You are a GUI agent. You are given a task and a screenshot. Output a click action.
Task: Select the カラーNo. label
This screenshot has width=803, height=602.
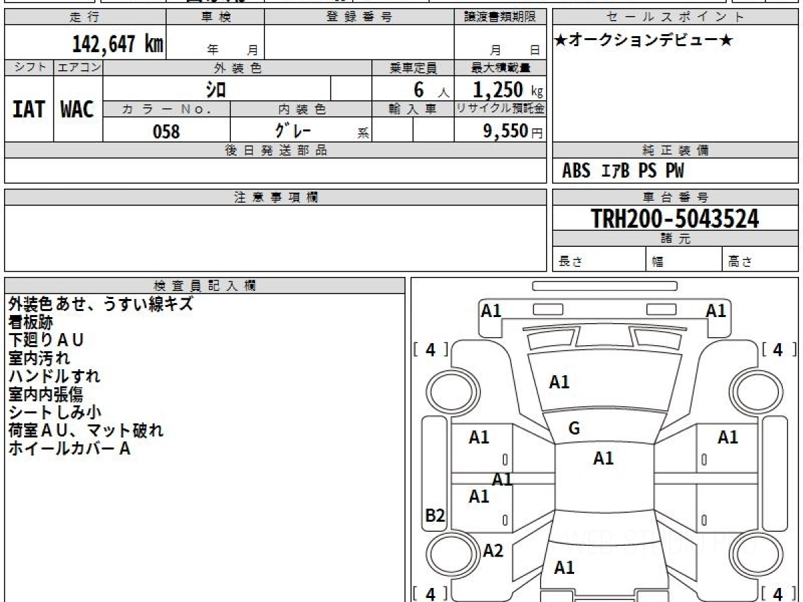coord(167,109)
